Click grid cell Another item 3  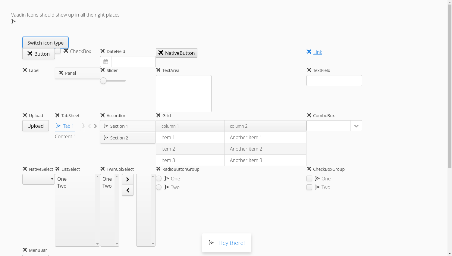click(265, 160)
